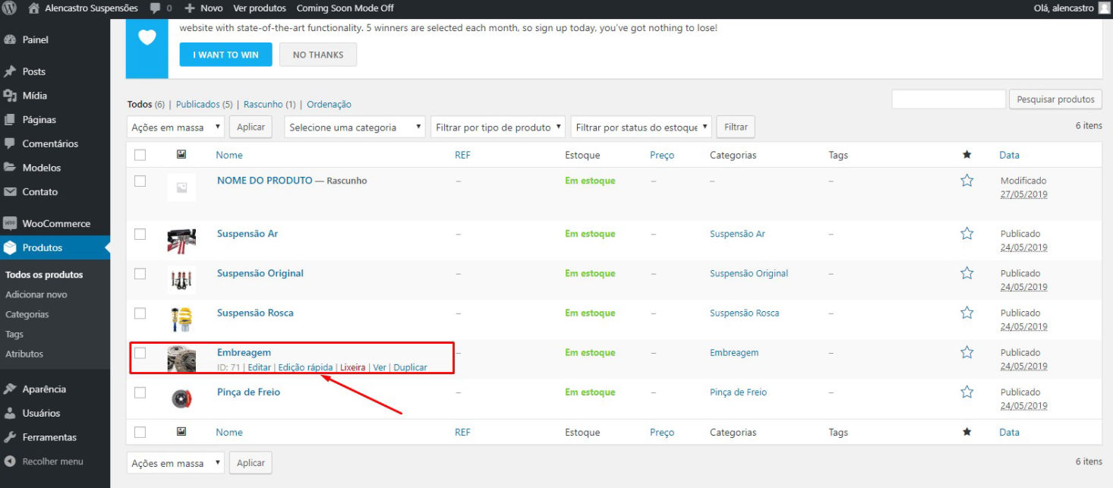
Task: Toggle featured star for Pinça de Freio
Action: tap(966, 392)
